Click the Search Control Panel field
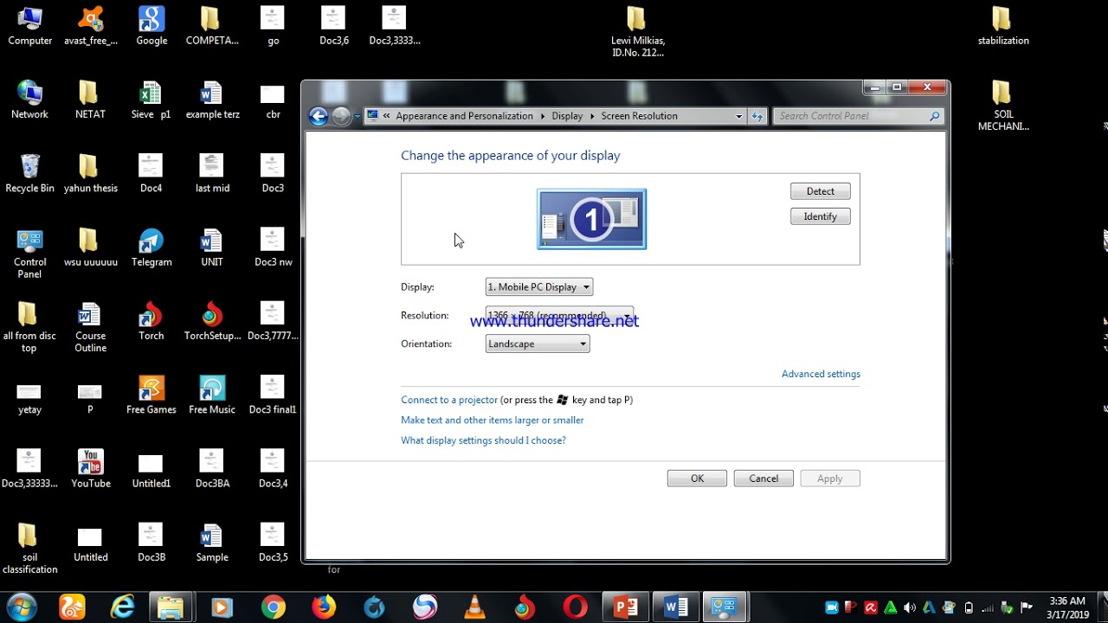 click(858, 116)
